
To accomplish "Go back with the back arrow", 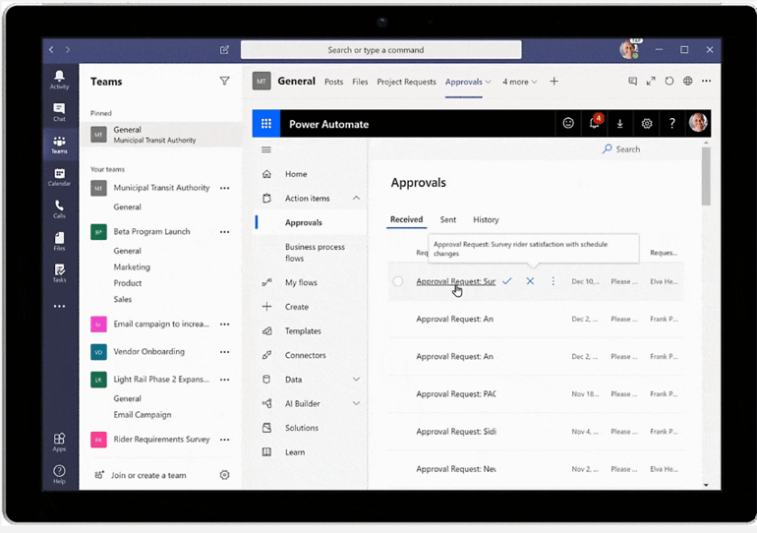I will (51, 50).
